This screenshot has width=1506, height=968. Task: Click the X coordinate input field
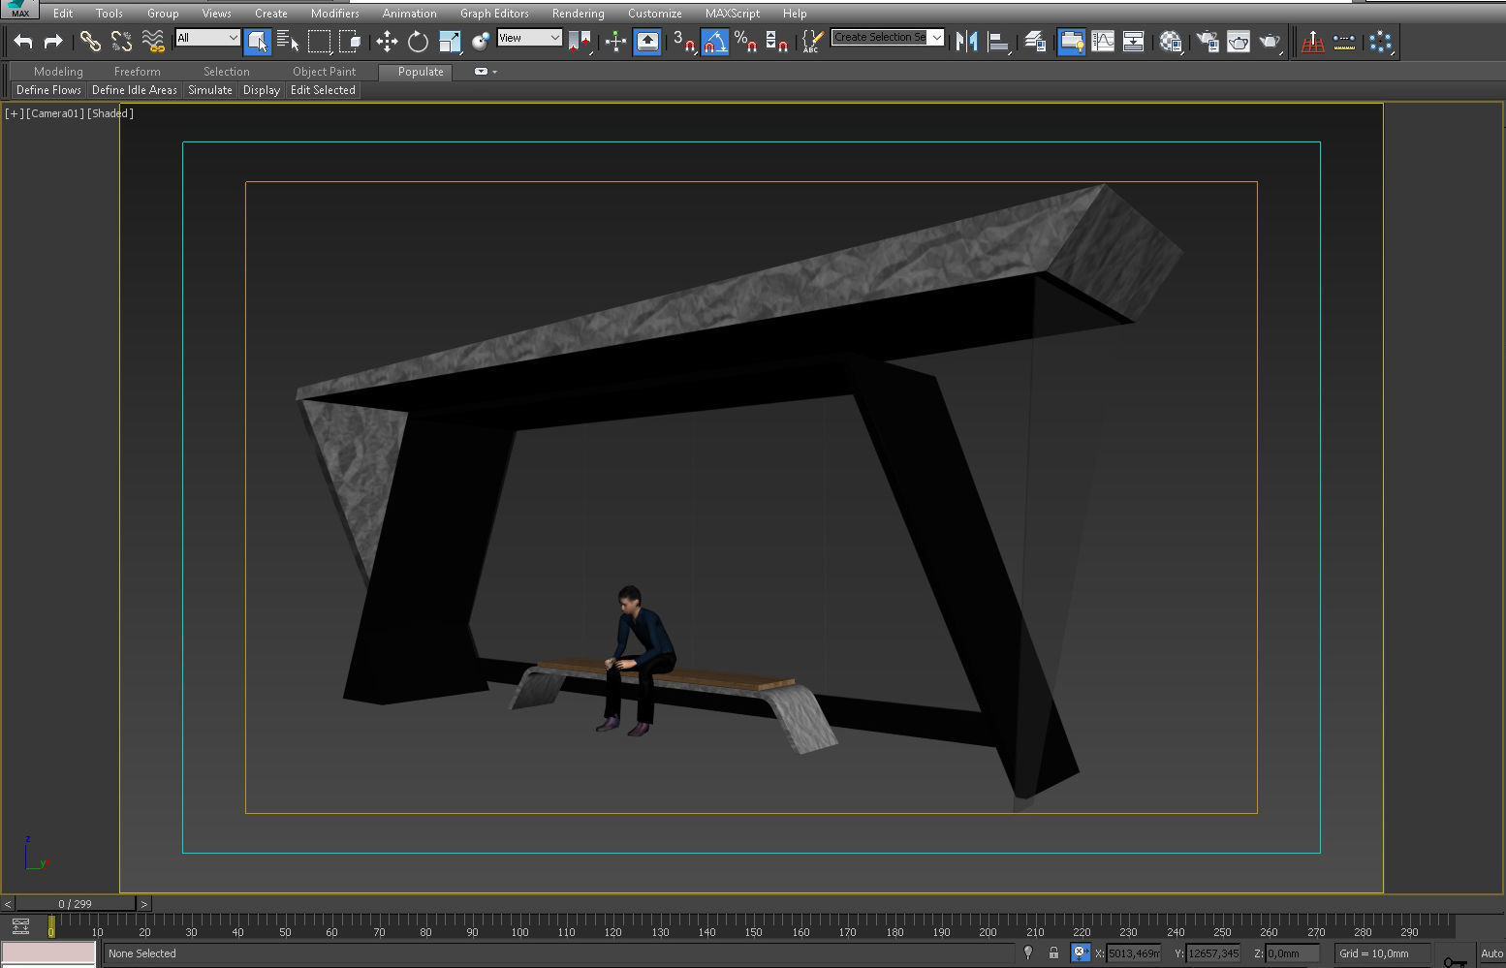click(x=1134, y=953)
